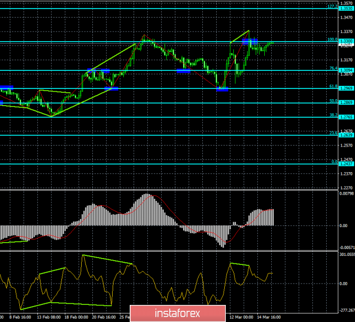Image resolution: width=355 pixels, height=322 pixels.
Task: Select the 20 Feb 16:00 time label
Action: pyautogui.click(x=104, y=317)
